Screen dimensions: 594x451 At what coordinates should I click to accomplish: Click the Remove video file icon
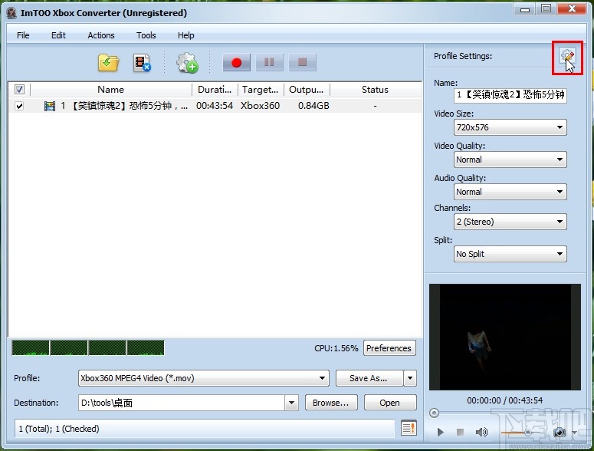point(142,63)
